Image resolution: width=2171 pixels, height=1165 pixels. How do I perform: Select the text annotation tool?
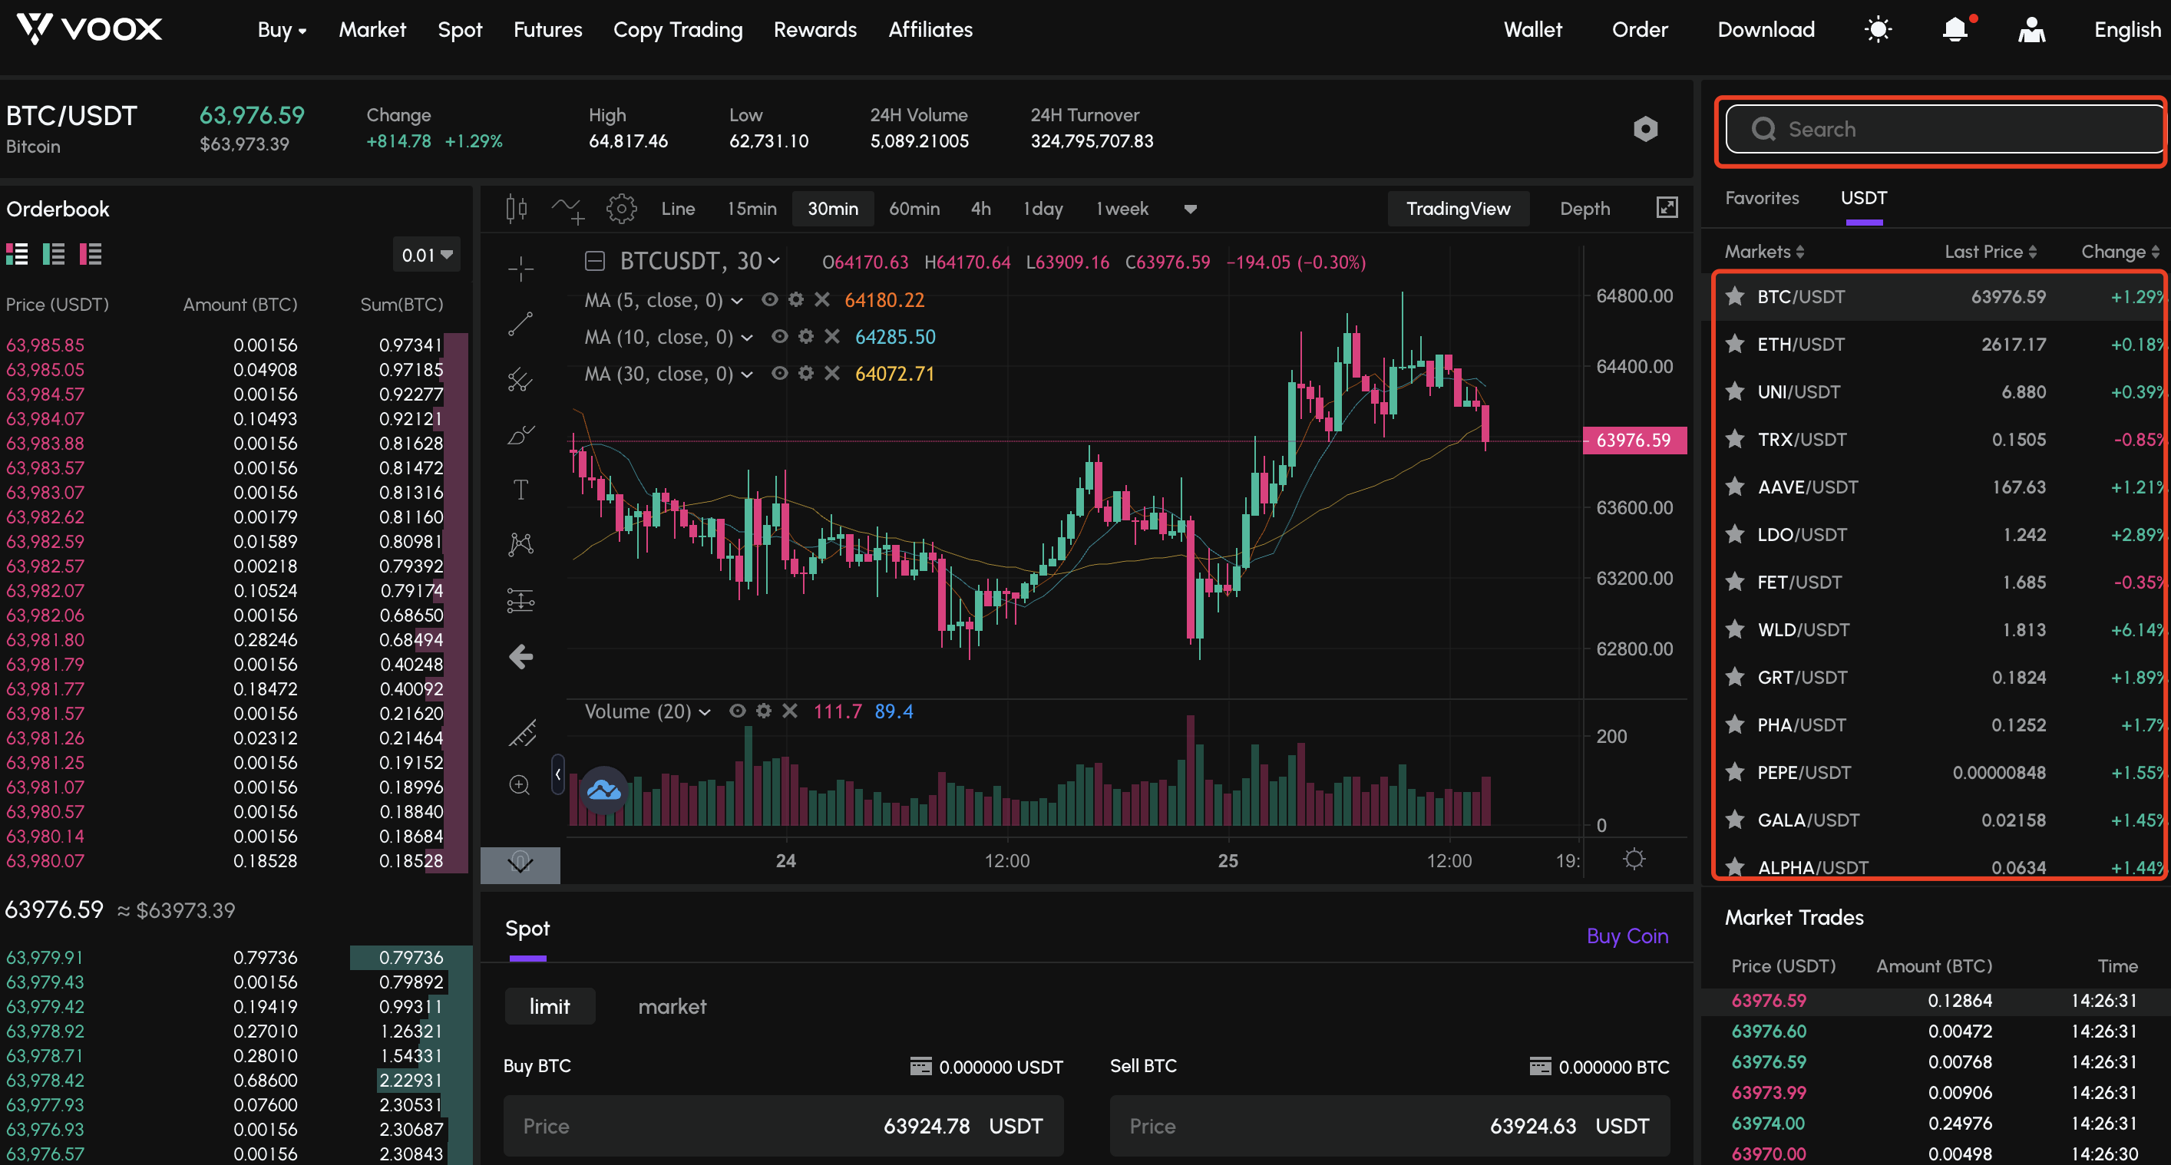[520, 490]
